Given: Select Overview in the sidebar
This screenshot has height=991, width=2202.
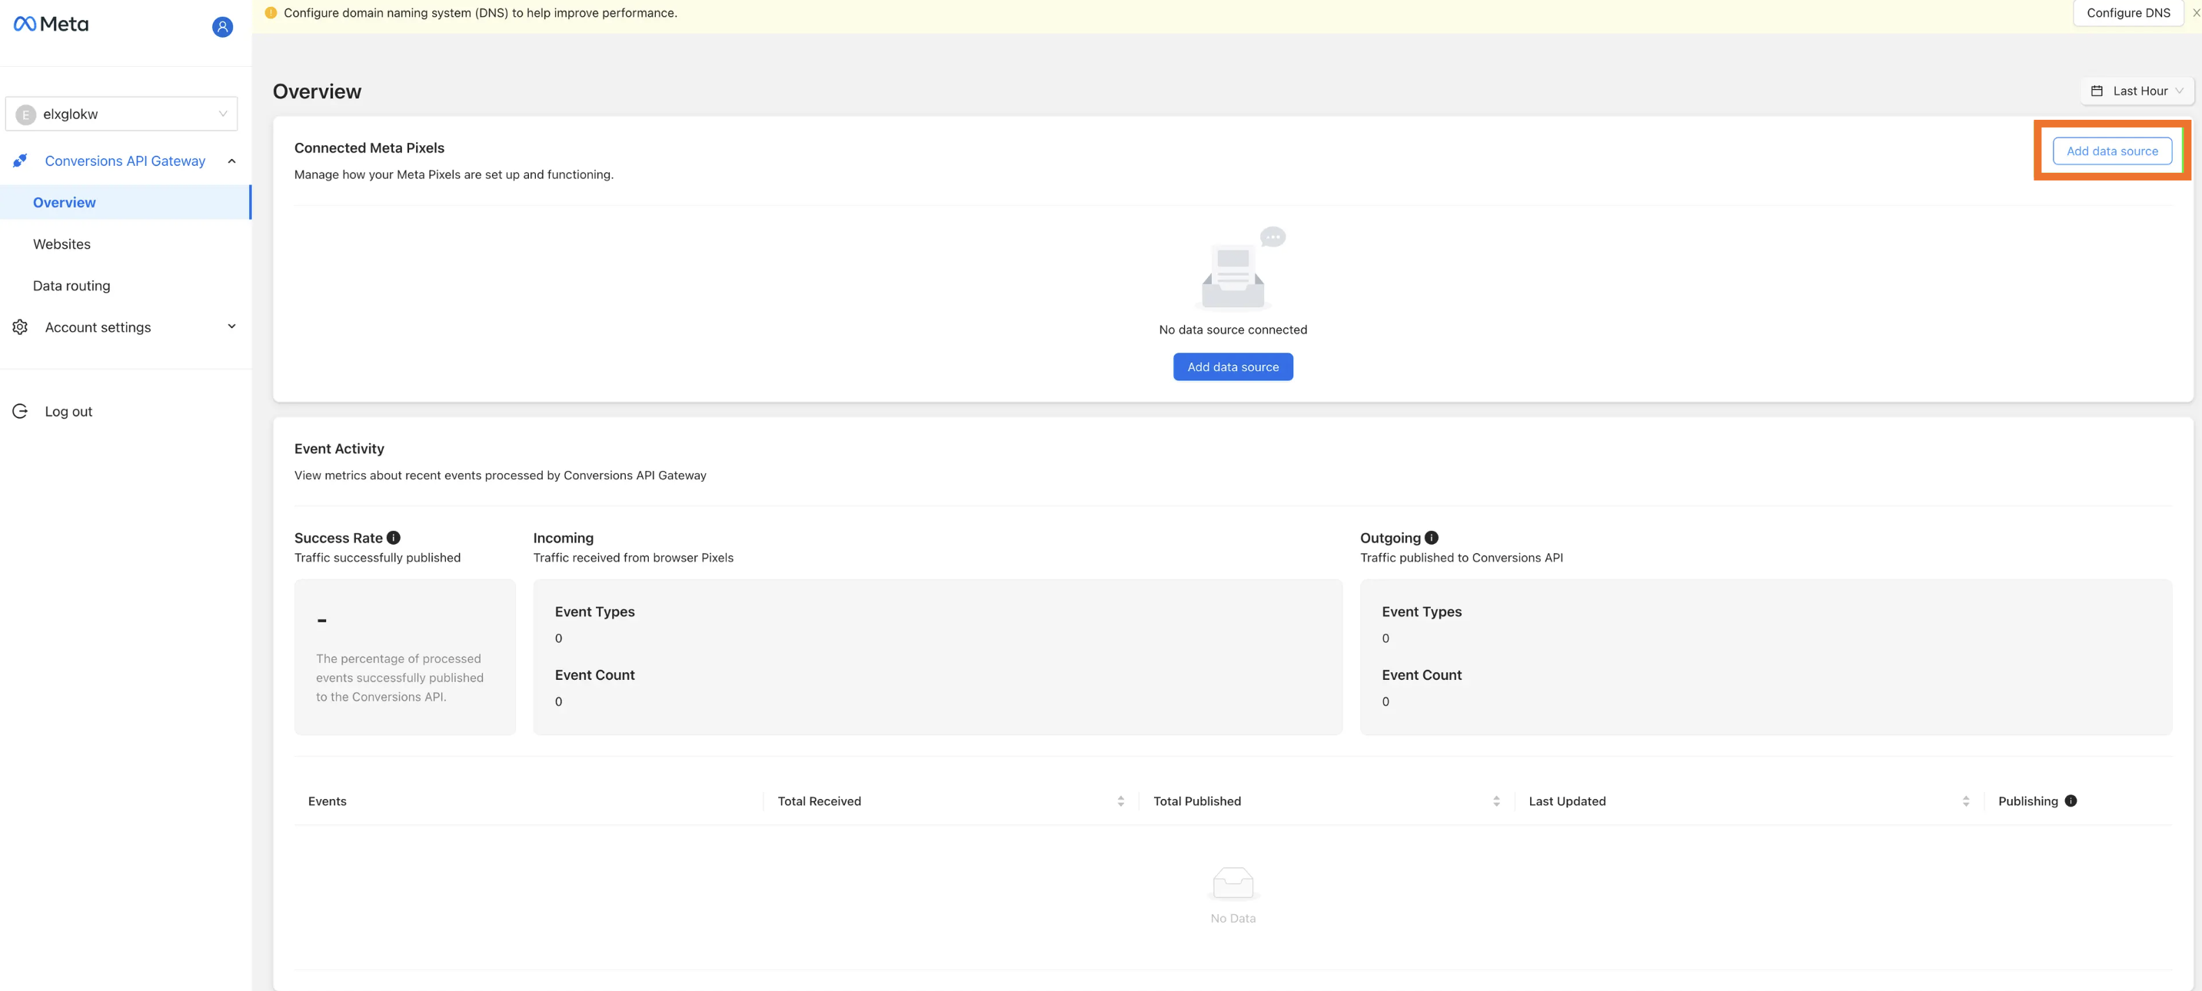Looking at the screenshot, I should (x=125, y=203).
